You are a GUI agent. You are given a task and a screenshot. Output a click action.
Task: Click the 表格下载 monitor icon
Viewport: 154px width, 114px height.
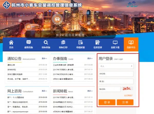115,42
